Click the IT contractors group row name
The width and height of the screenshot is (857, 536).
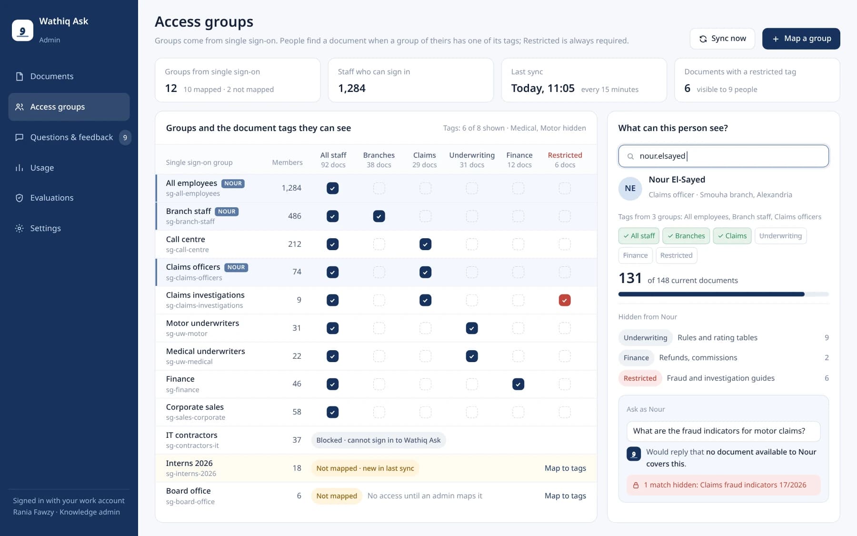192,435
